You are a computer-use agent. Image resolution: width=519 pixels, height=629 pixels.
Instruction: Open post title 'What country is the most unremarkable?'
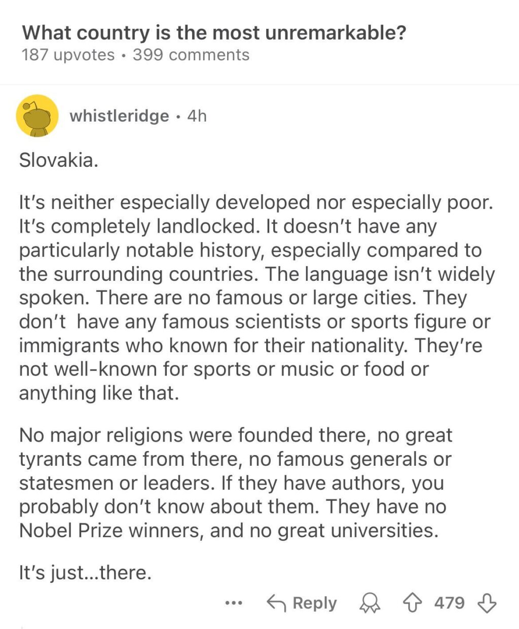(214, 33)
